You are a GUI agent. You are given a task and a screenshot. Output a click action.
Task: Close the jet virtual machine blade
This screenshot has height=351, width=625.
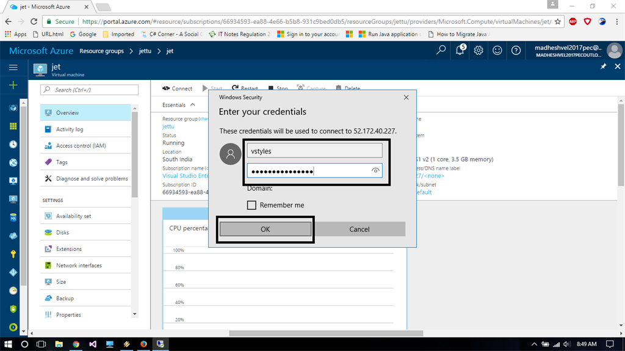click(x=618, y=66)
